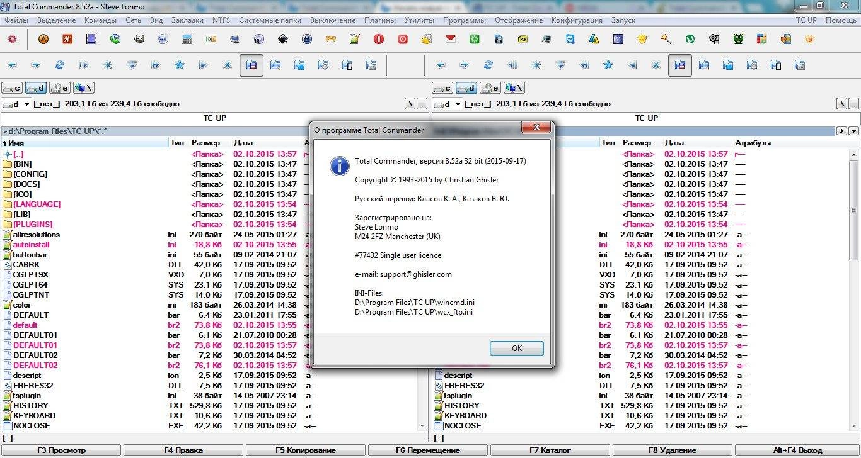This screenshot has width=861, height=458.
Task: Launch the round red Opera icon
Action: [x=379, y=39]
